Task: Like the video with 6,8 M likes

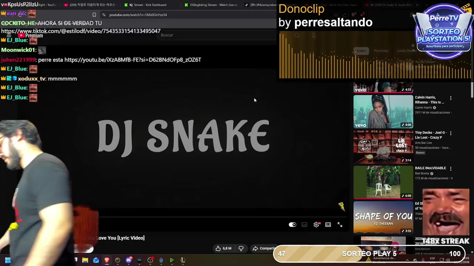Action: pos(223,248)
